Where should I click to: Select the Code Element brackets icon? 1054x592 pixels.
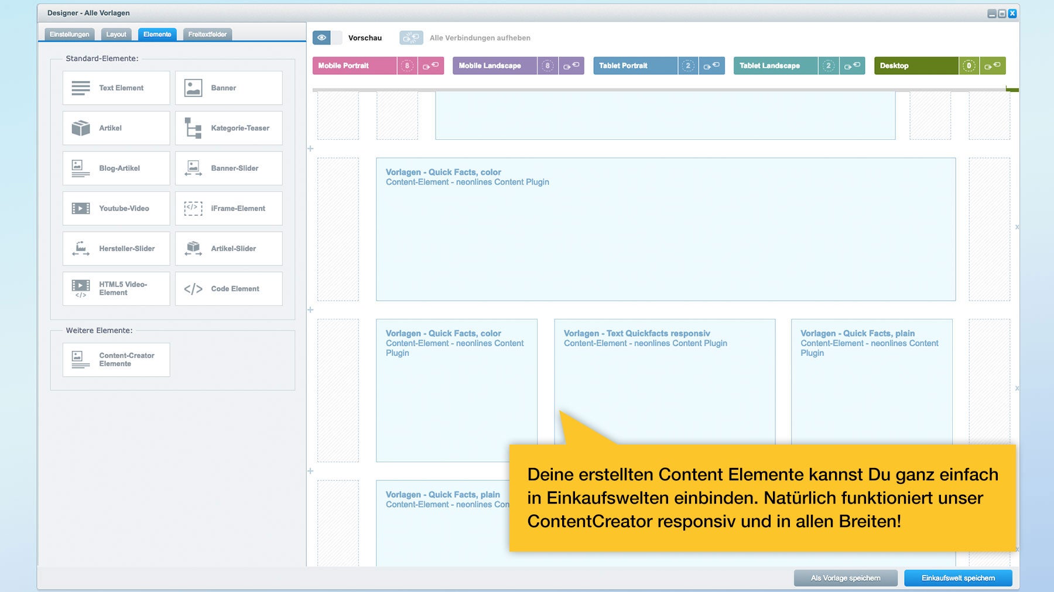tap(193, 289)
